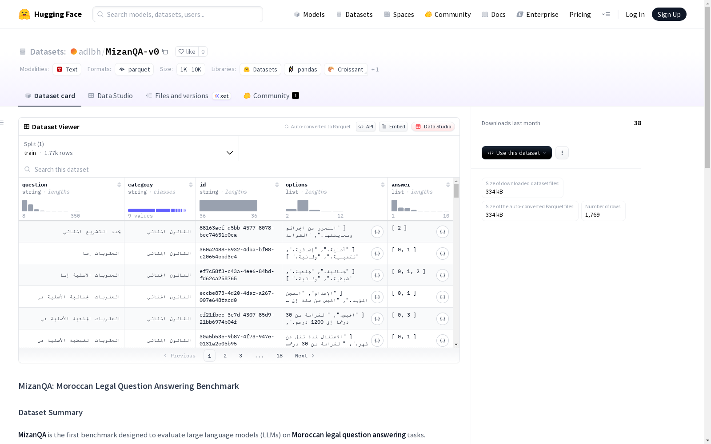Click the Embed button
The image size is (711, 444).
[393, 127]
